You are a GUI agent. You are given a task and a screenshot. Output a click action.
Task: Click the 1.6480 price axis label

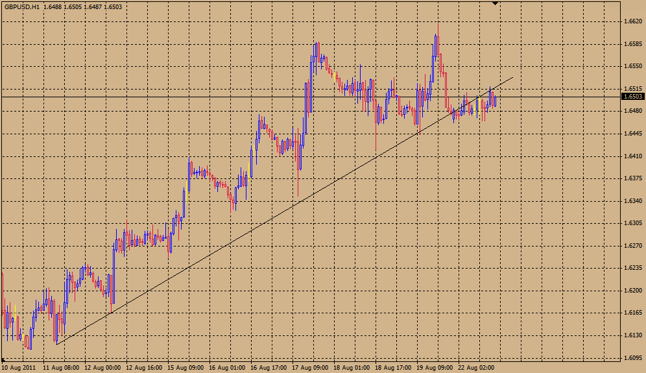pyautogui.click(x=633, y=111)
